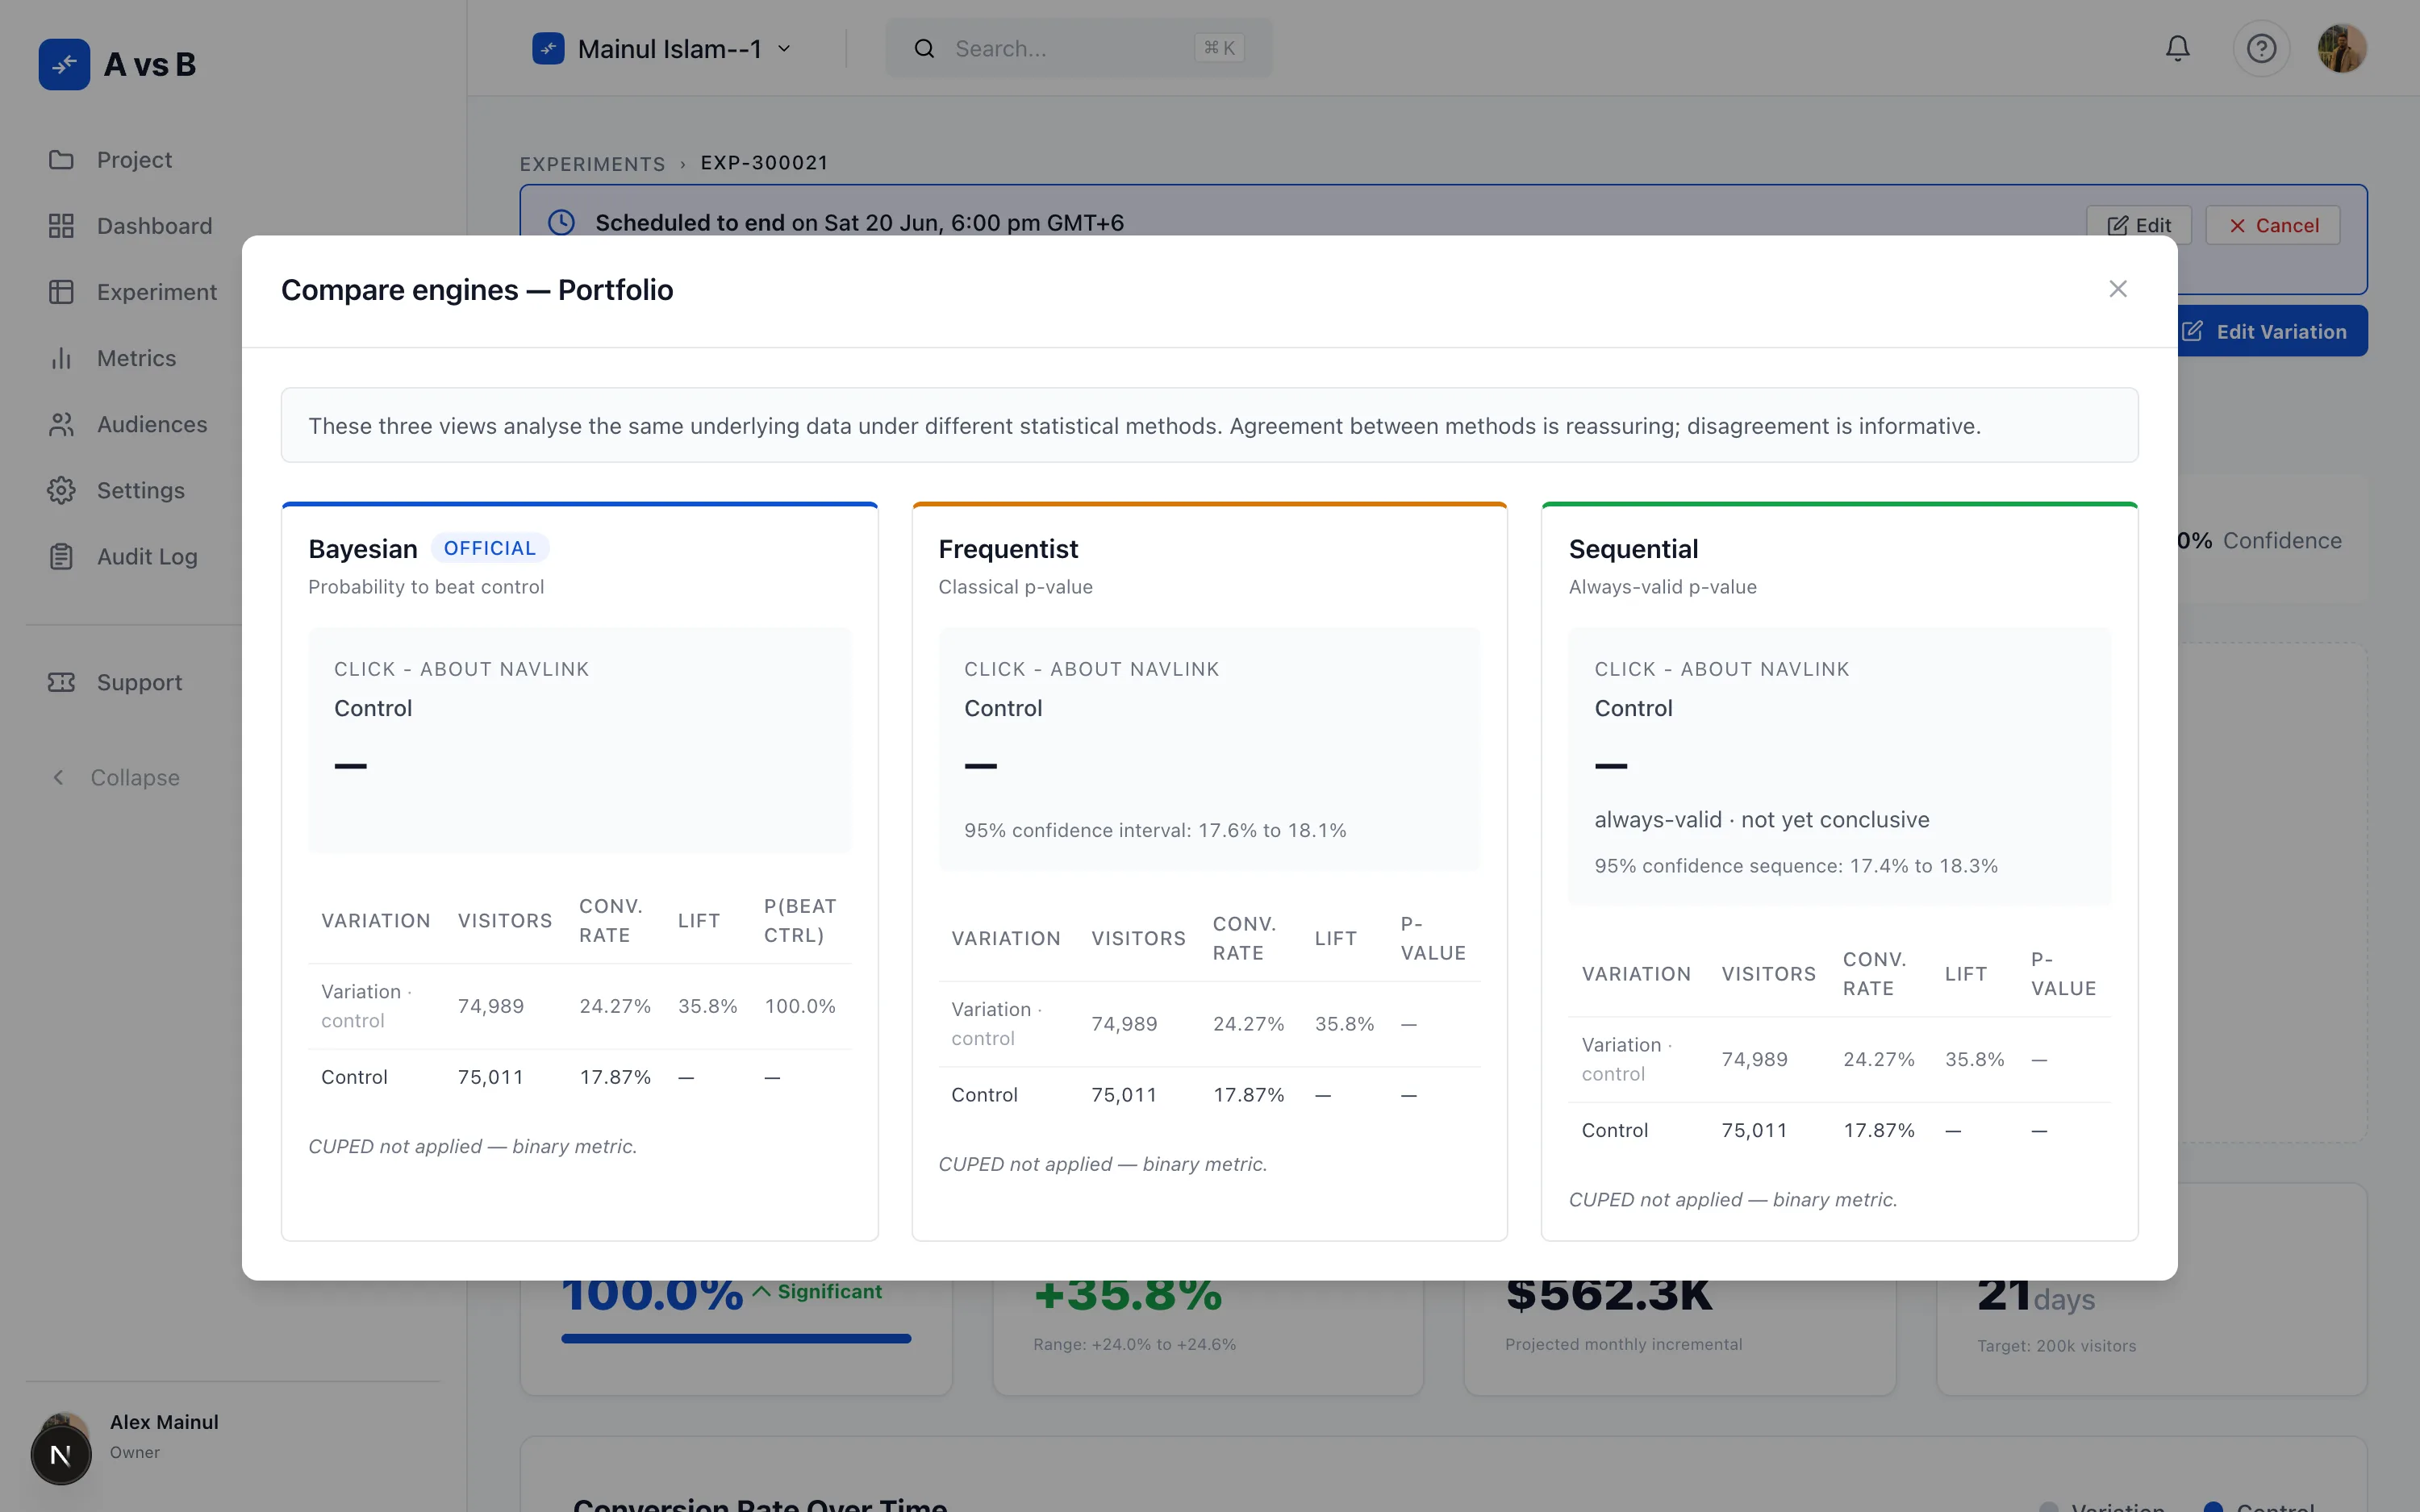This screenshot has height=1512, width=2420.
Task: Click the Edit schedule button
Action: 2138,225
